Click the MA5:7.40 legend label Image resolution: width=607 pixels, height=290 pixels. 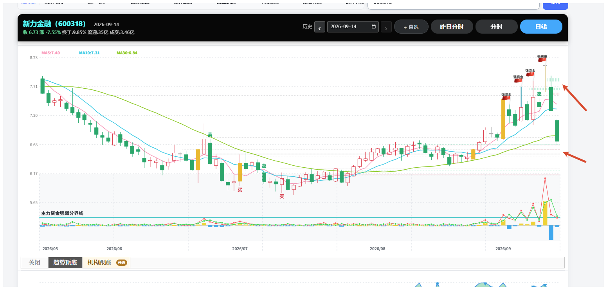click(50, 53)
